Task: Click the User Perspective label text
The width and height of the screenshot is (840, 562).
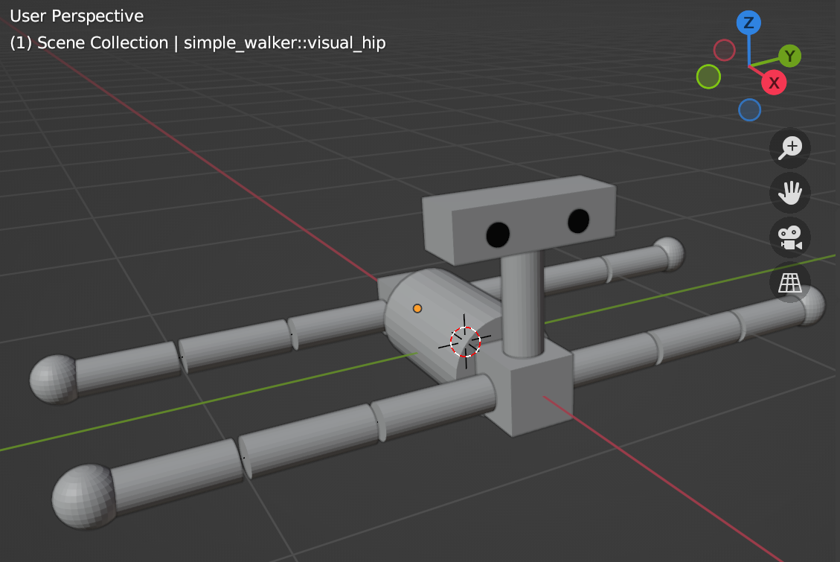Action: point(72,15)
